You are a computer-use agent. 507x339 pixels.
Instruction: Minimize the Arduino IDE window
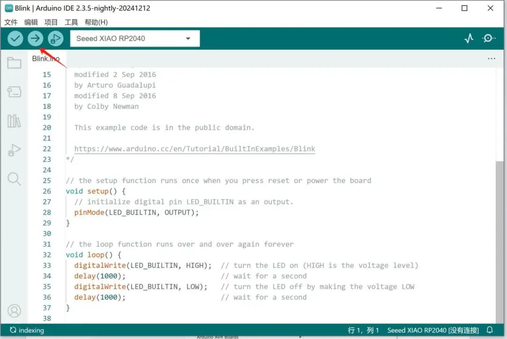tap(439, 8)
